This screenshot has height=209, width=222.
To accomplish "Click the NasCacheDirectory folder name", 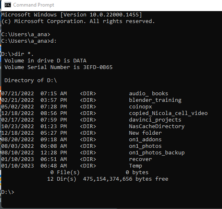I will tap(157, 126).
